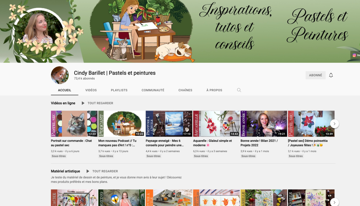360x206 pixels.
Task: Click the channel avatar of Cindy Barillet
Action: (x=60, y=75)
